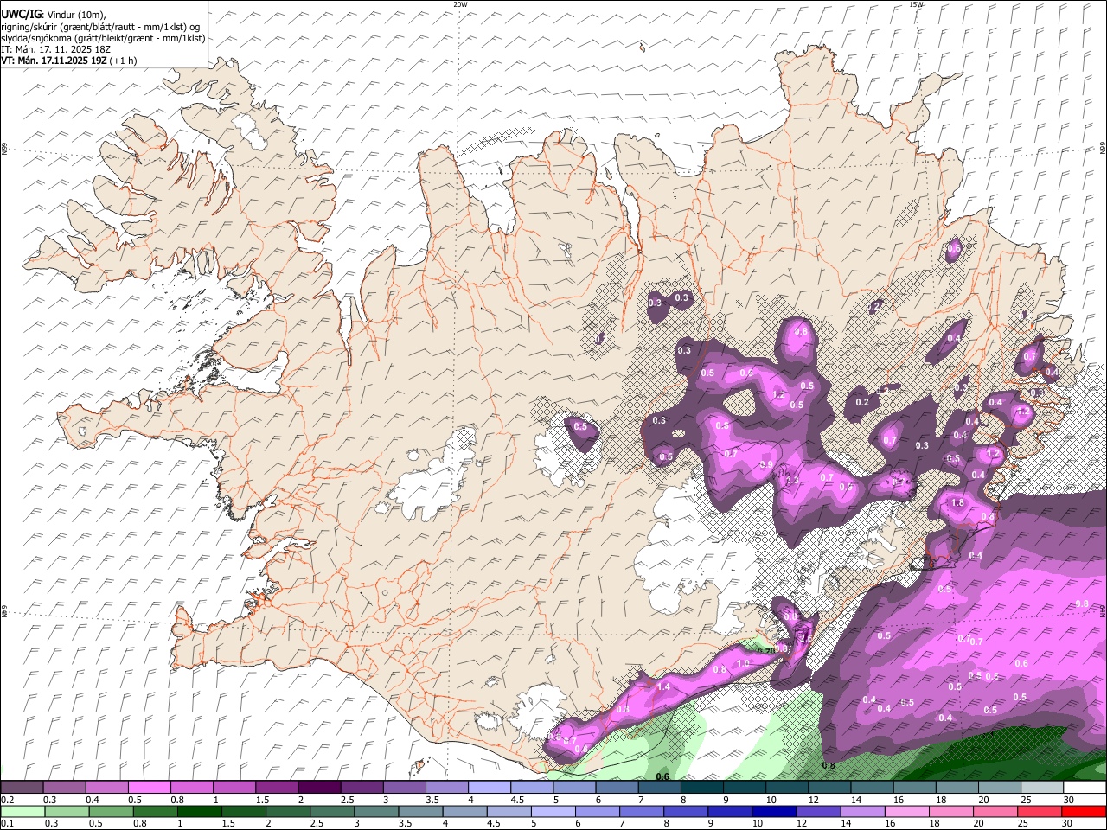
Task: Click the darkest green bottom swatch between 1 and 1.5
Action: click(x=199, y=811)
